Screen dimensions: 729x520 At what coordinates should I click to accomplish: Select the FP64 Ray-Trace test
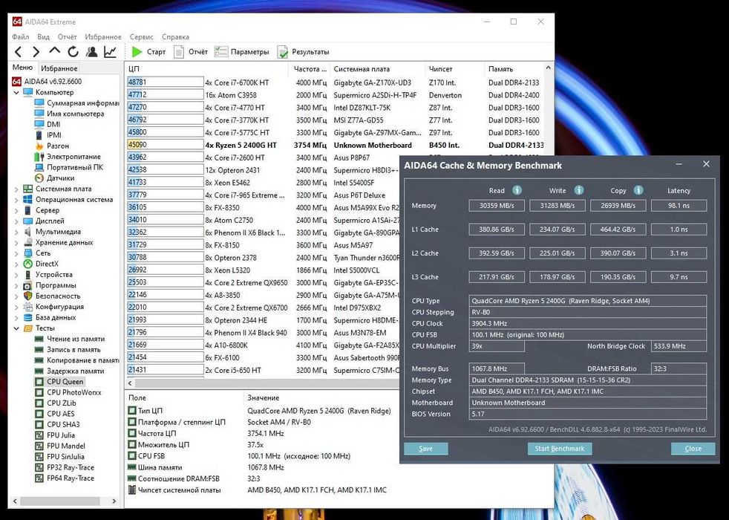point(65,478)
